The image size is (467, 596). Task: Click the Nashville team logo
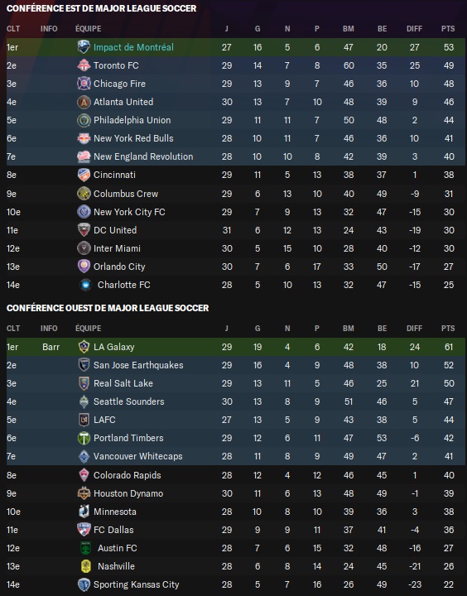pos(86,566)
